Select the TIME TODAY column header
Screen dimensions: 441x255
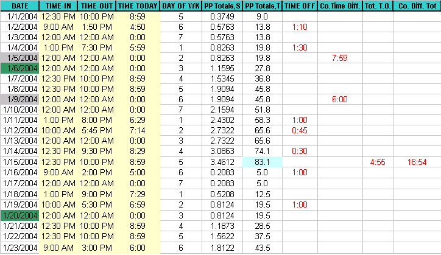(x=138, y=5)
